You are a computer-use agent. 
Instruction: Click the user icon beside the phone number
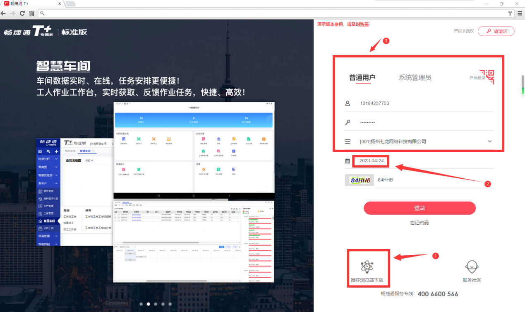coord(348,103)
